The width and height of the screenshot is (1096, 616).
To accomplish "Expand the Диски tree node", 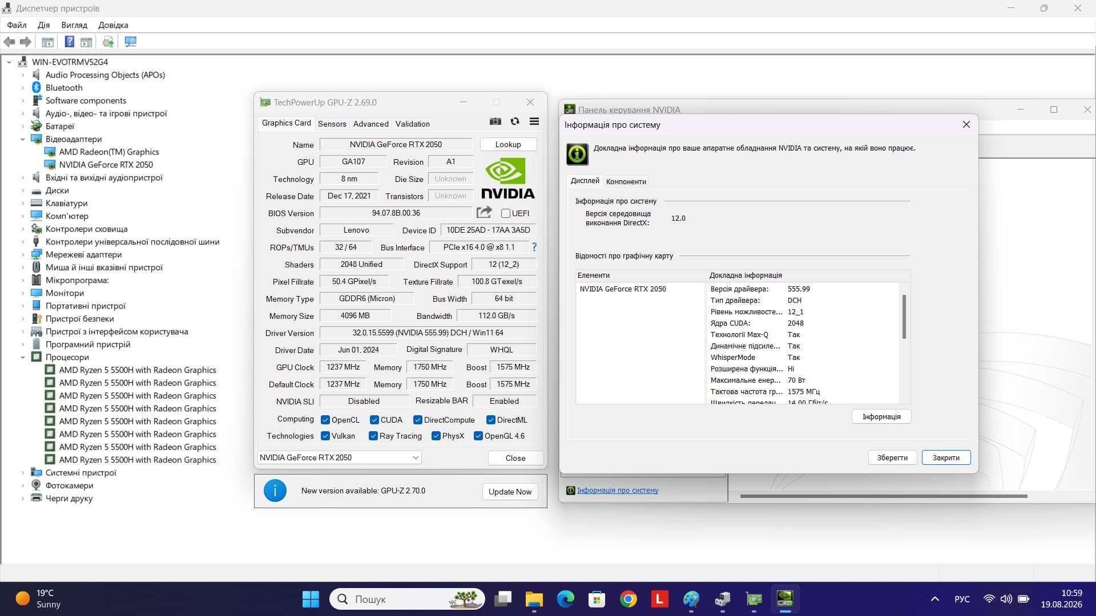I will coord(23,191).
